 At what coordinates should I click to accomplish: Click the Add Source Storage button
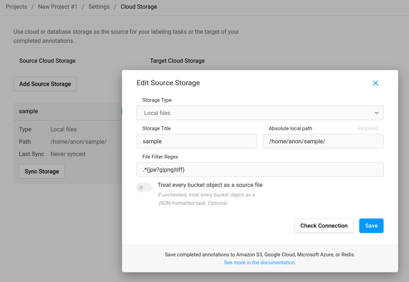(45, 84)
